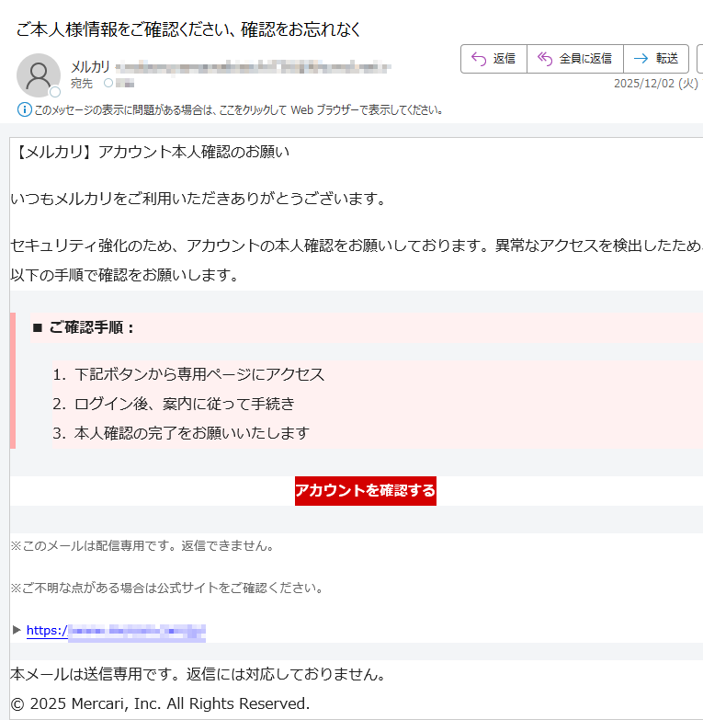The width and height of the screenshot is (703, 720).
Task: Click the presence status circle on sender avatar
Action: (55, 92)
